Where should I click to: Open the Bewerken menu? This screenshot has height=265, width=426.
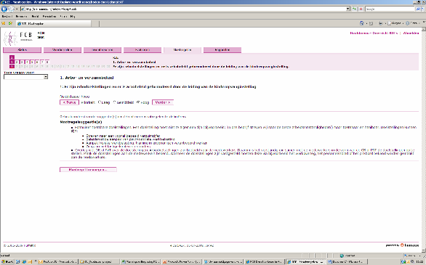(x=22, y=16)
